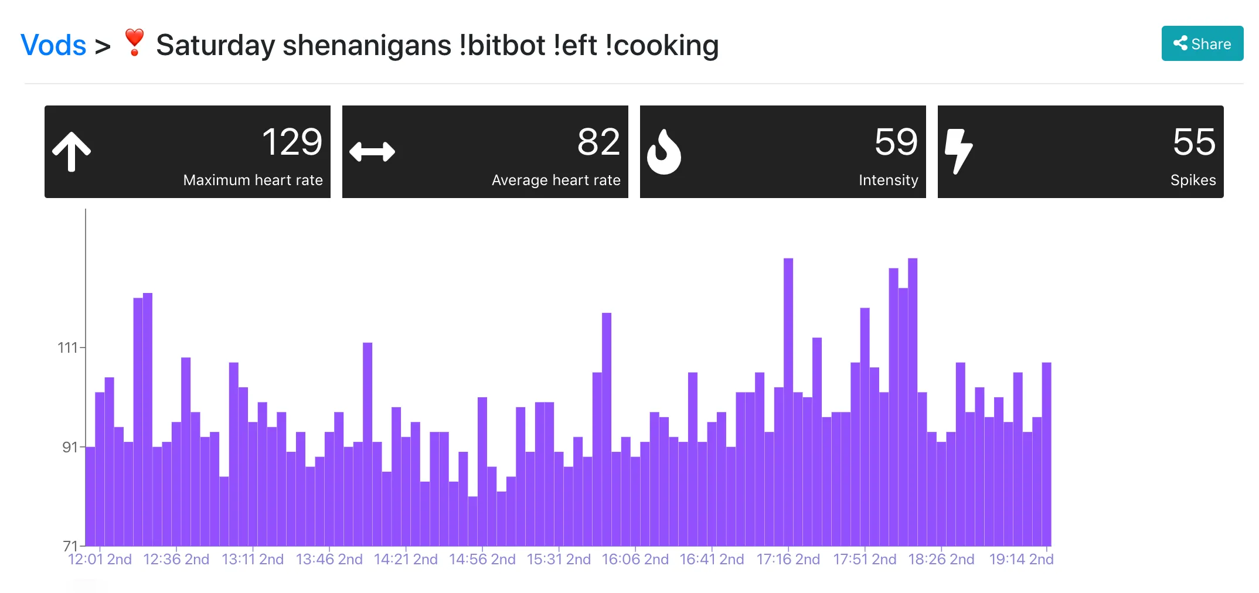Click the 12:01 2nd axis label
This screenshot has height=593, width=1259.
click(100, 560)
